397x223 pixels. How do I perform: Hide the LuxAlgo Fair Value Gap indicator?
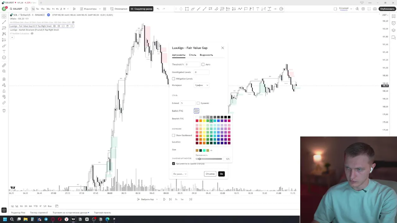click(54, 26)
